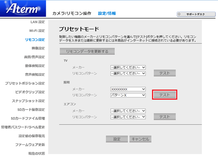Viewport: 218px width, 157px height.
Task: Open 画質/音声設定 in sidebar
Action: pyautogui.click(x=34, y=57)
